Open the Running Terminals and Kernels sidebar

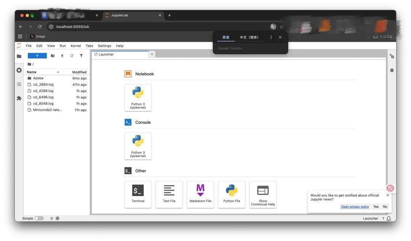pyautogui.click(x=19, y=70)
